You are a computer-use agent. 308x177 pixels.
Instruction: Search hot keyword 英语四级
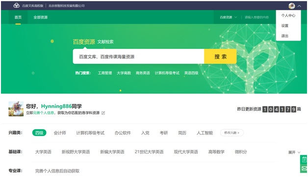point(191,73)
